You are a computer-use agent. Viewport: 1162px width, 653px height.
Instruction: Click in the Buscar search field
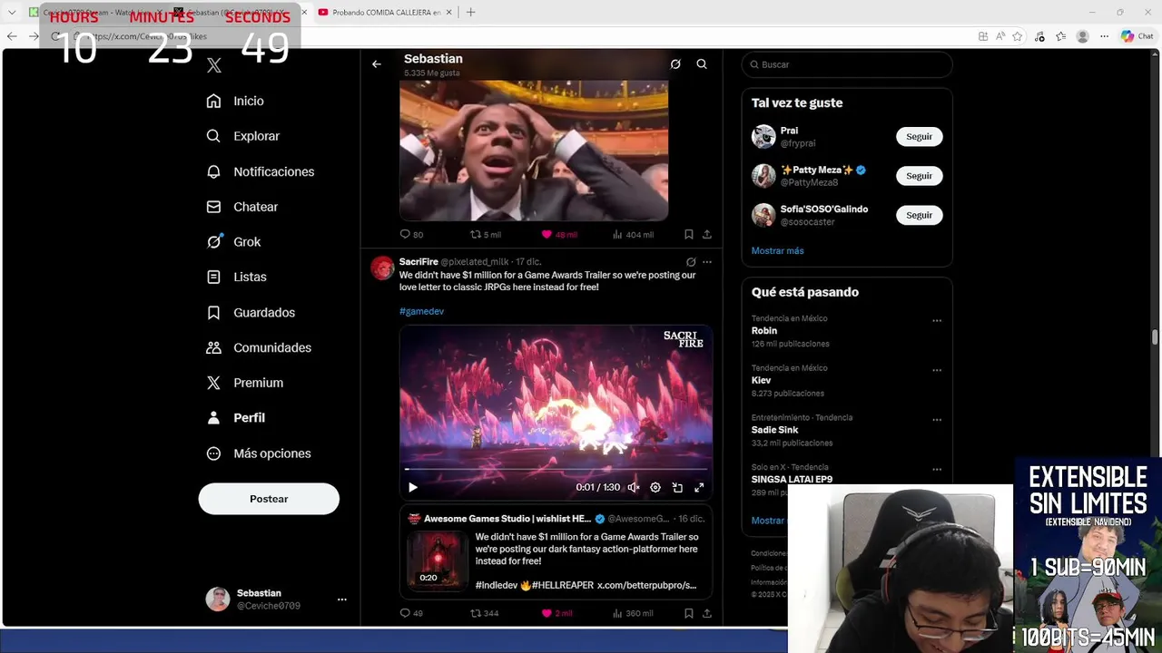click(847, 64)
